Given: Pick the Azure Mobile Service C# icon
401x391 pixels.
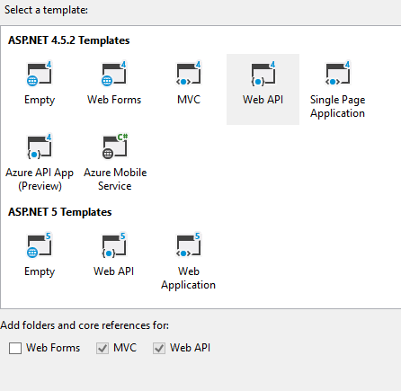Looking at the screenshot, I should tap(115, 147).
